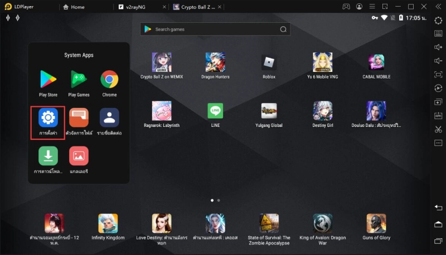The height and width of the screenshot is (255, 446).
Task: Open the Roblox app
Action: point(269,62)
